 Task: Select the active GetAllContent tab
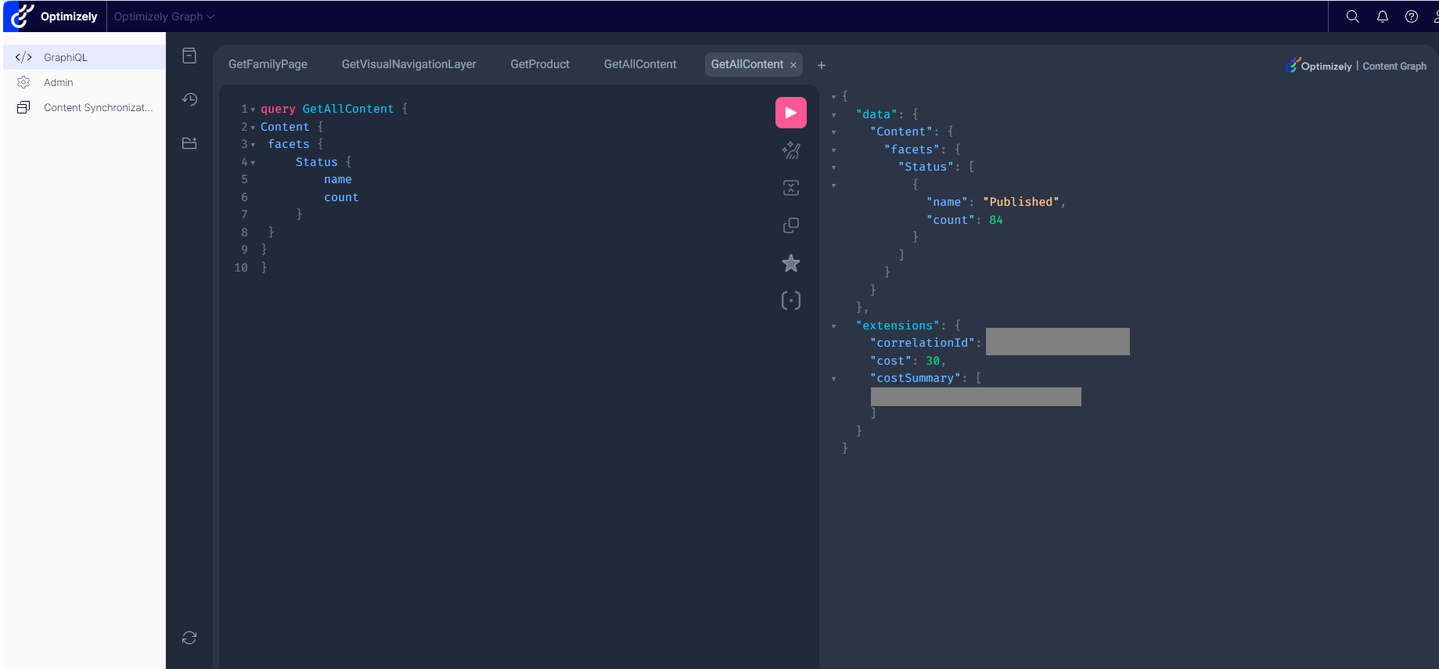pos(747,64)
